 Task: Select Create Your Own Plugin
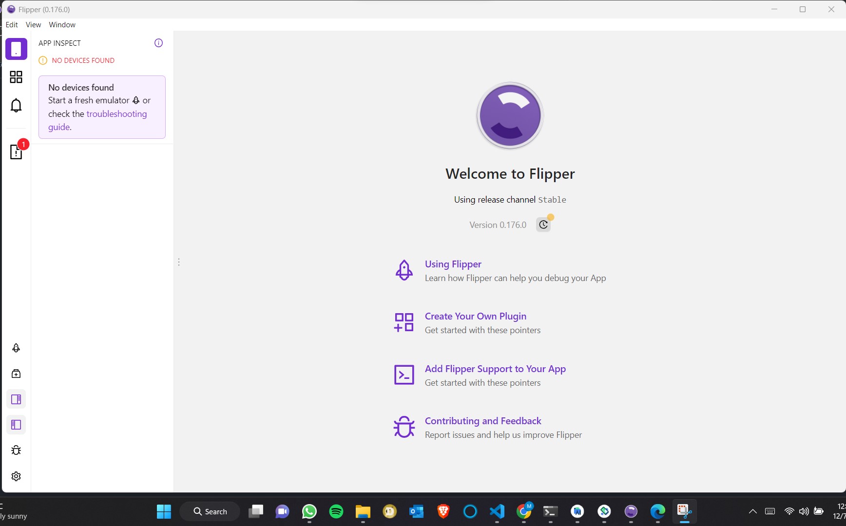475,316
